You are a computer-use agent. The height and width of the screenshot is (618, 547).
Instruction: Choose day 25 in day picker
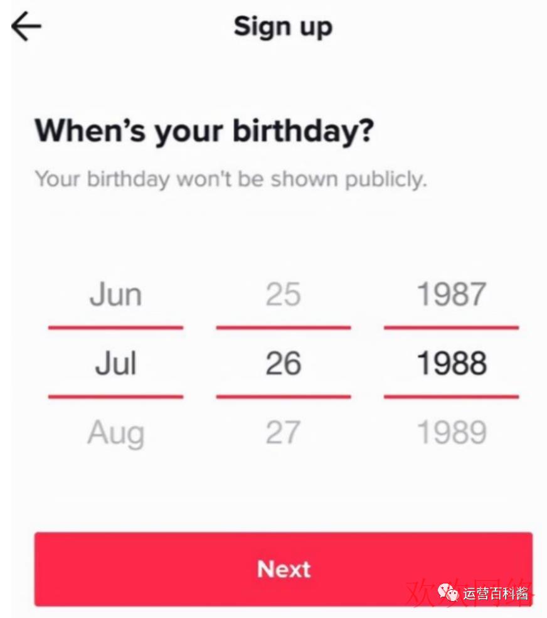[x=284, y=294]
